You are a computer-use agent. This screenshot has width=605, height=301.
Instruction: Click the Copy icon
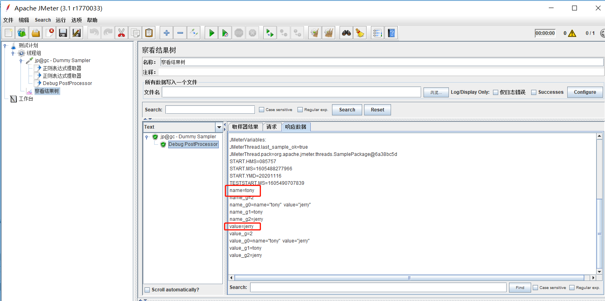(136, 33)
